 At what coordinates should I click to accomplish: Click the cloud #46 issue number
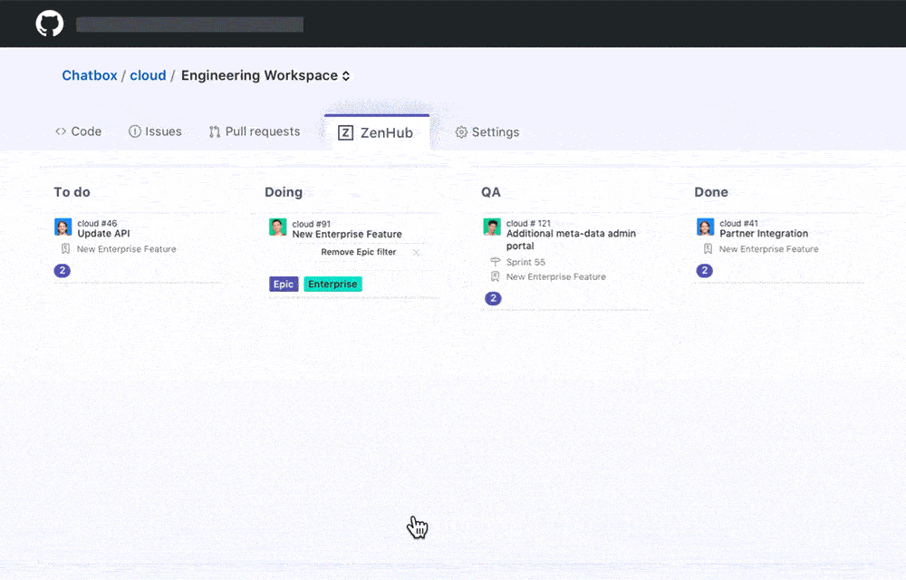coord(98,224)
